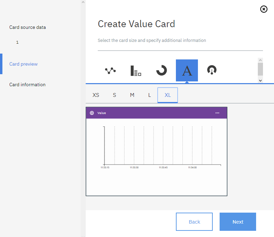Click the 11:54:00 time axis label

192,167
